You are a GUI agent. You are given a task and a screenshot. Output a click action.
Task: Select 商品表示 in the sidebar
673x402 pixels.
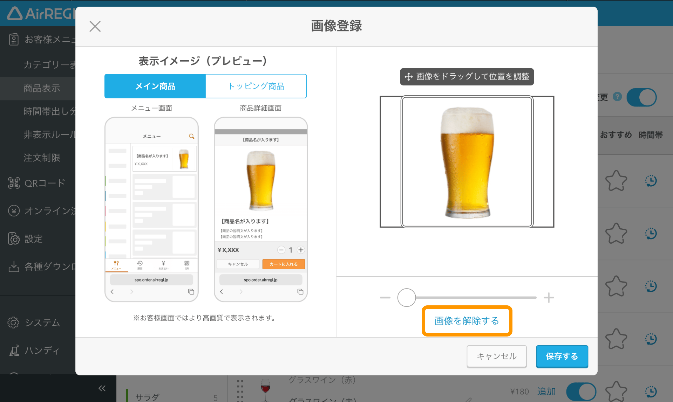(42, 88)
